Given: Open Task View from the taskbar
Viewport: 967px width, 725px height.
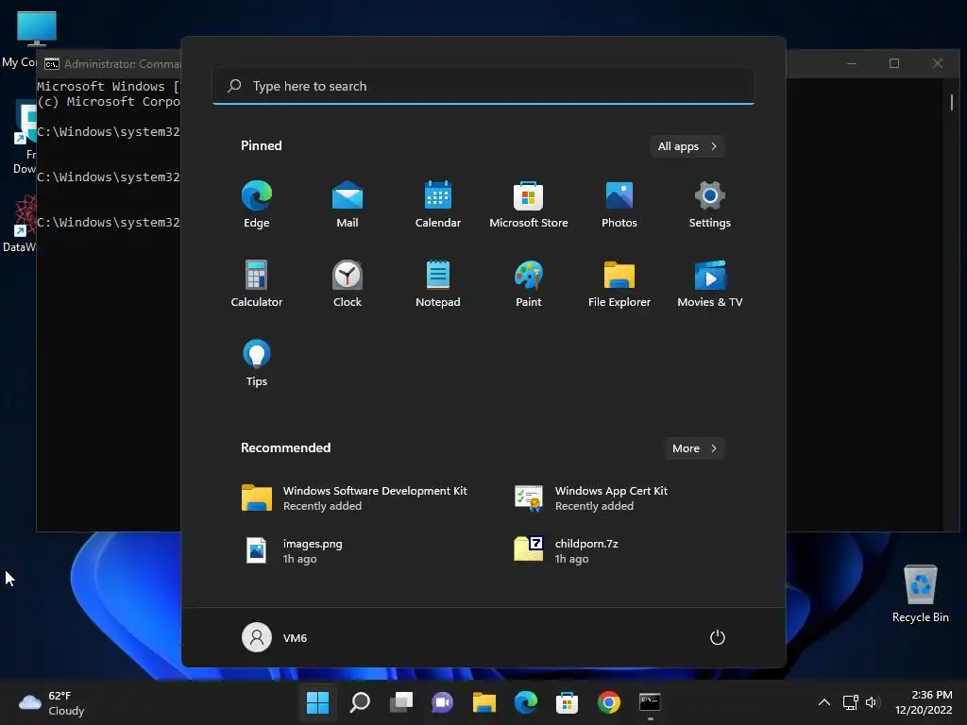Looking at the screenshot, I should pos(400,702).
